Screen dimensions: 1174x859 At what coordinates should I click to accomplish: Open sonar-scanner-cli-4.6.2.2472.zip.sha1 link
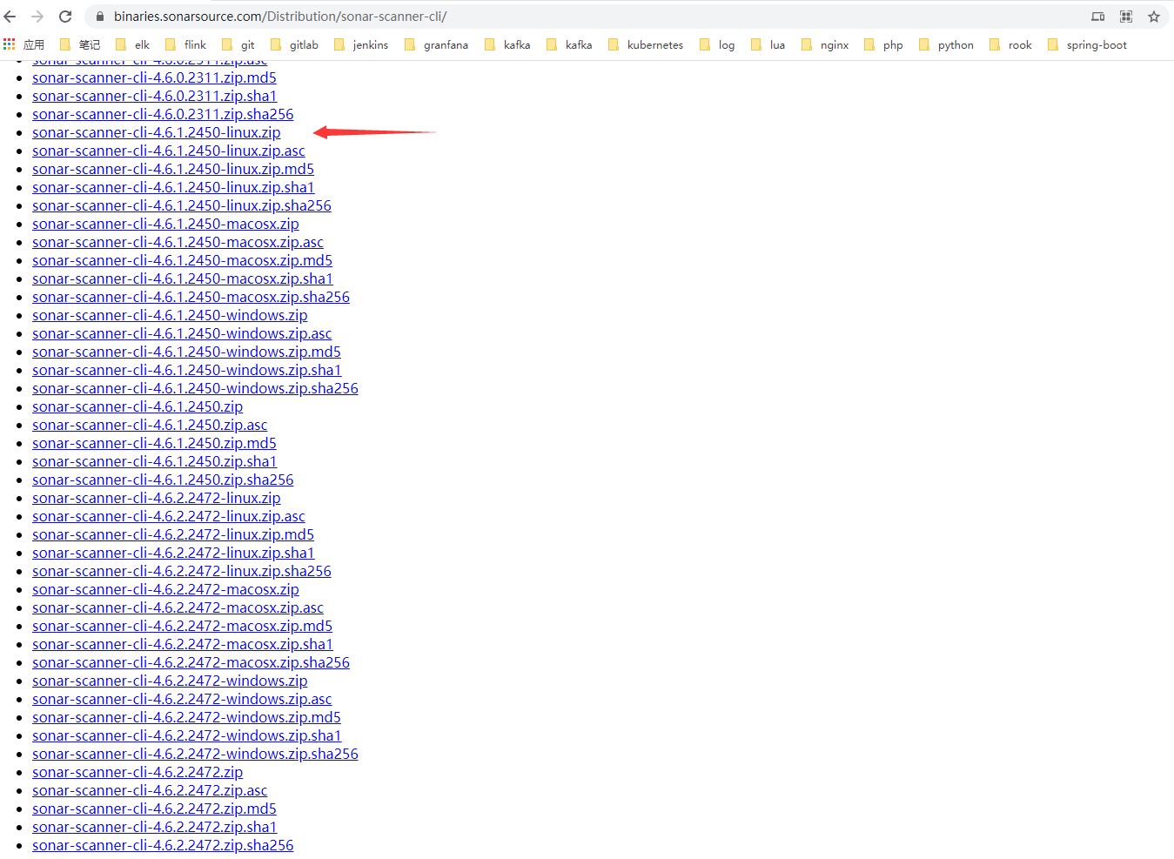pyautogui.click(x=154, y=827)
